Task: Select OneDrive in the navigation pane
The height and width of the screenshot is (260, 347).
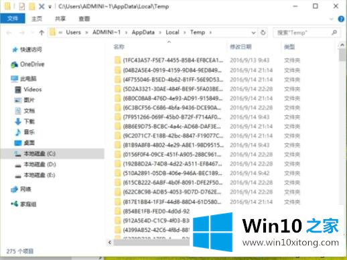Action: pyautogui.click(x=32, y=64)
